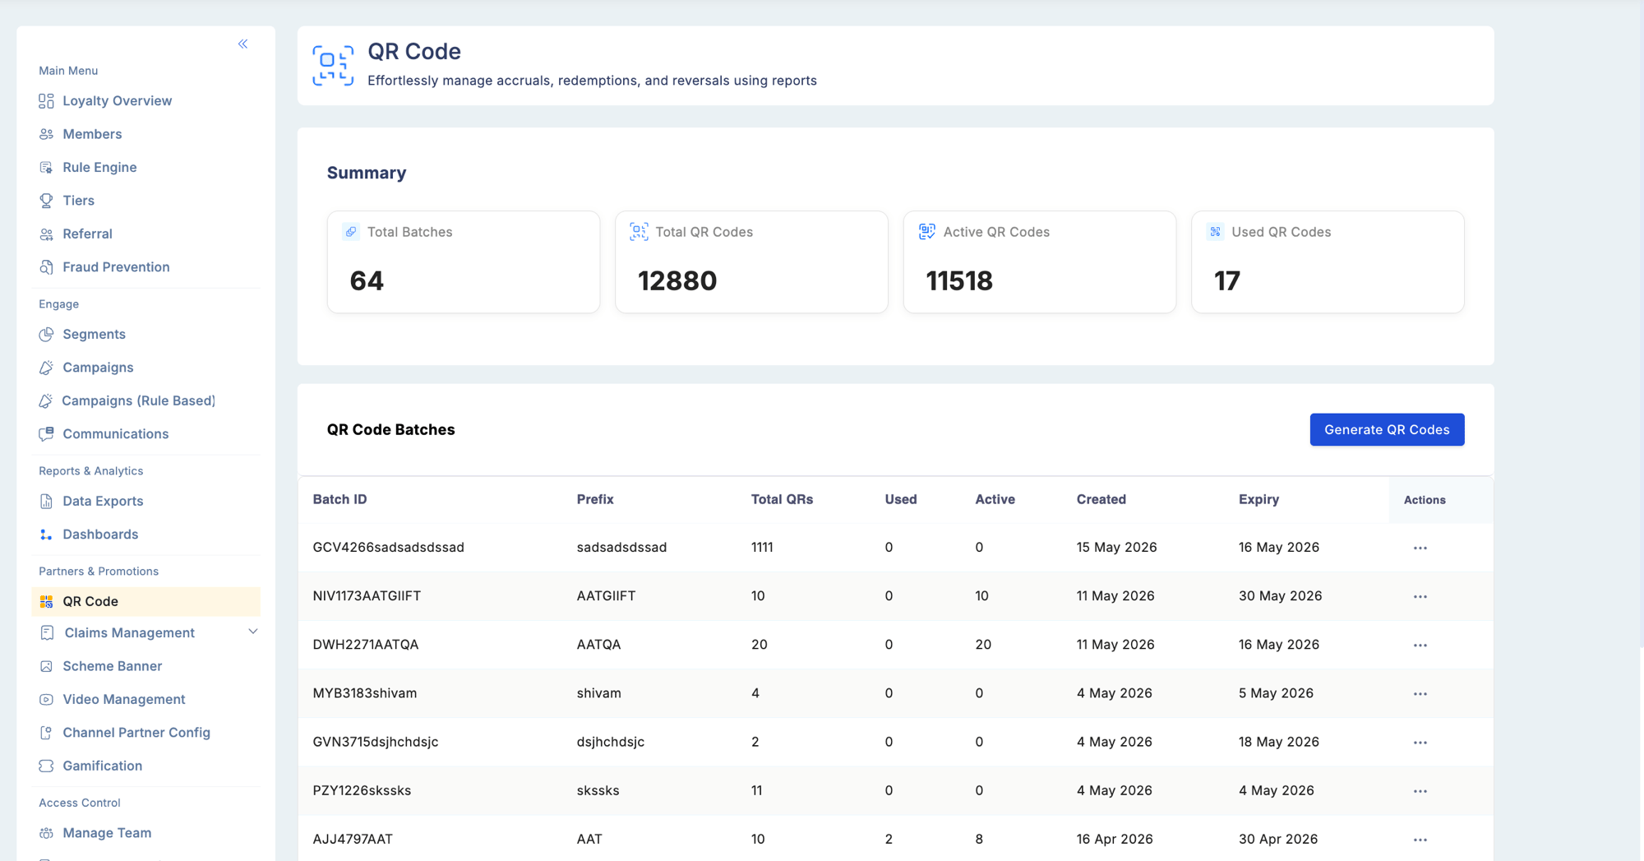Click Generate QR Codes button
1644x861 pixels.
pyautogui.click(x=1387, y=429)
